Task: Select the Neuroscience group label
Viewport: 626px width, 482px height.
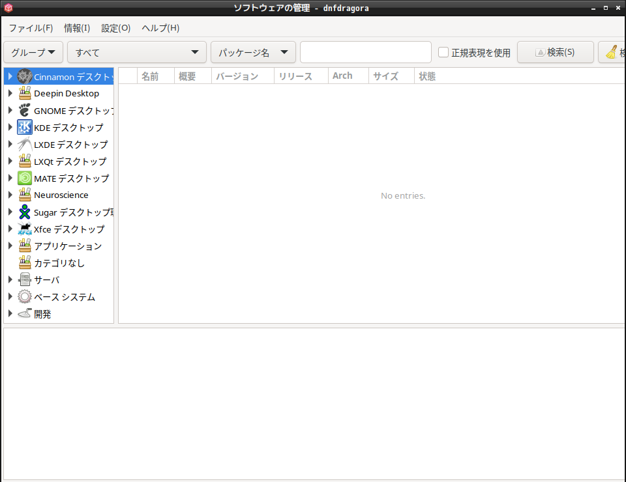Action: click(x=61, y=195)
